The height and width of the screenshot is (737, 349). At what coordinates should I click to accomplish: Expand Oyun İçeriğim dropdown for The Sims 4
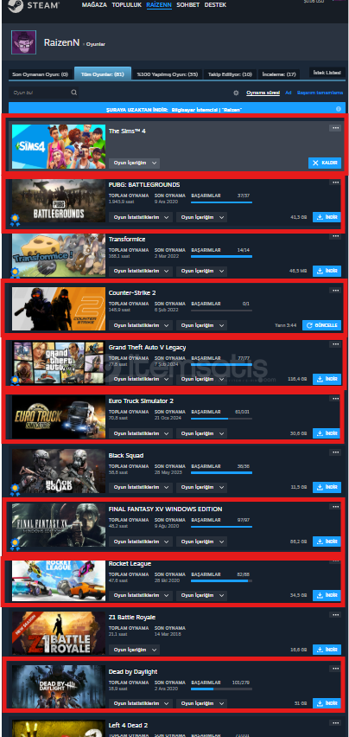click(134, 163)
